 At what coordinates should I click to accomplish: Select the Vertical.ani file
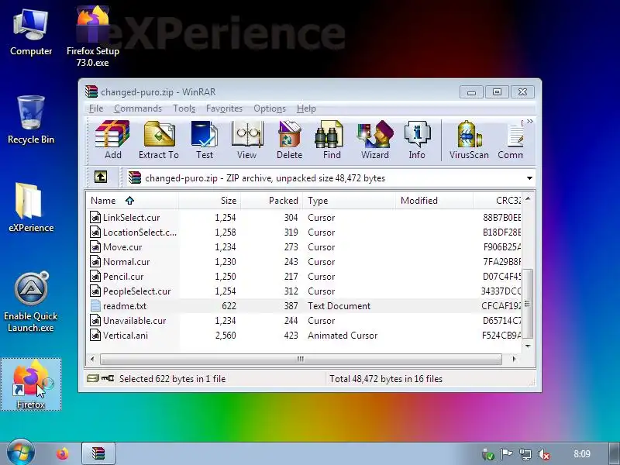(305, 336)
